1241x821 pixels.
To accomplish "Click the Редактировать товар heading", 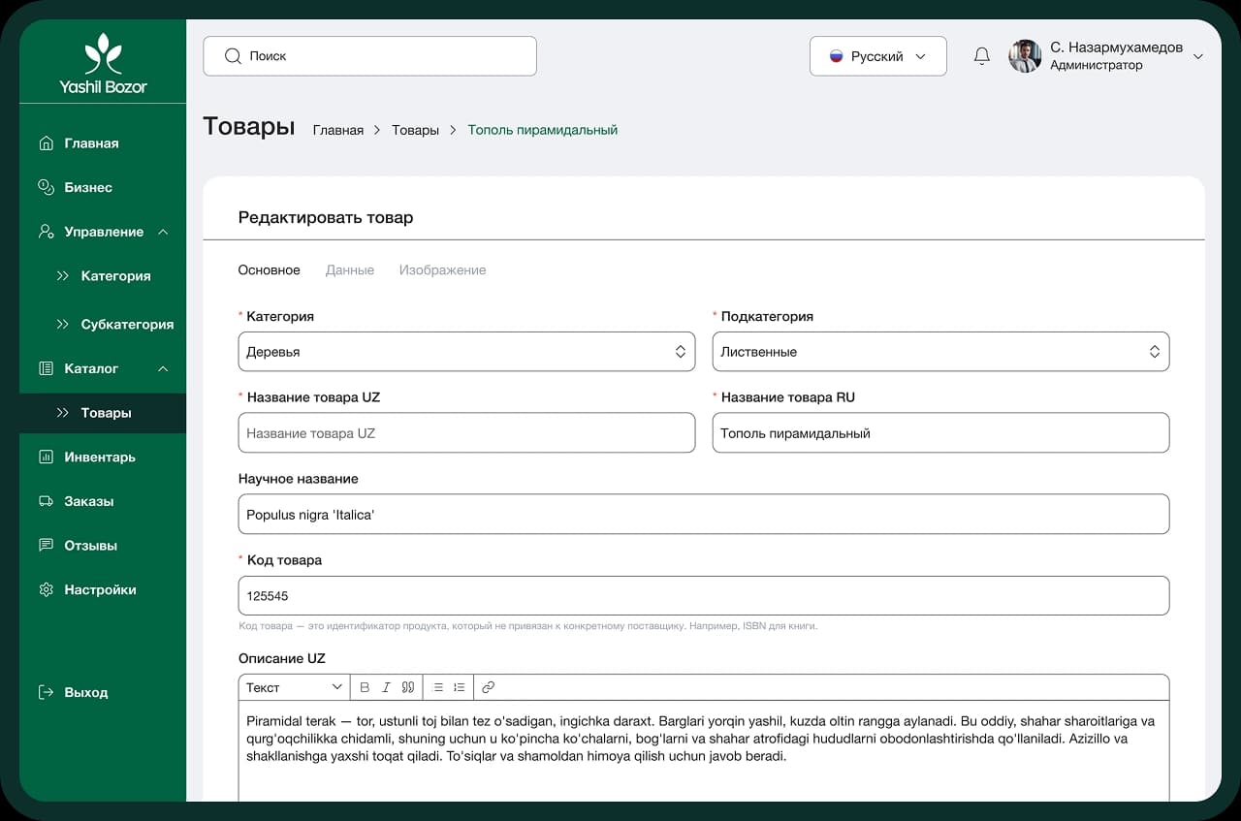I will click(x=326, y=217).
